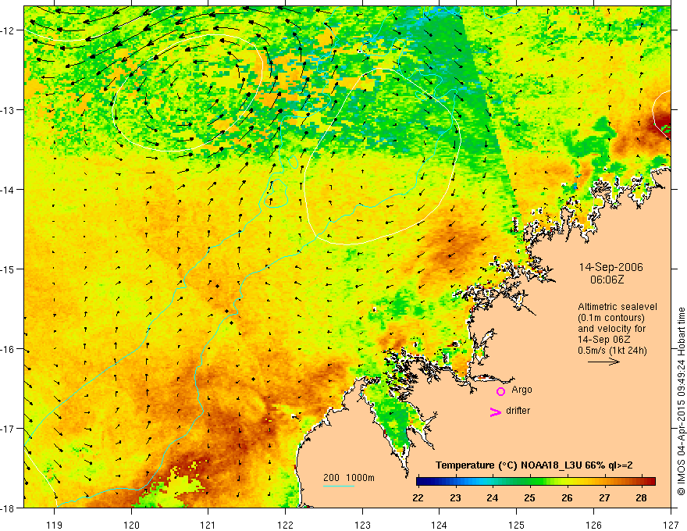Click latitude axis label -16
687x531 pixels.
[8, 349]
